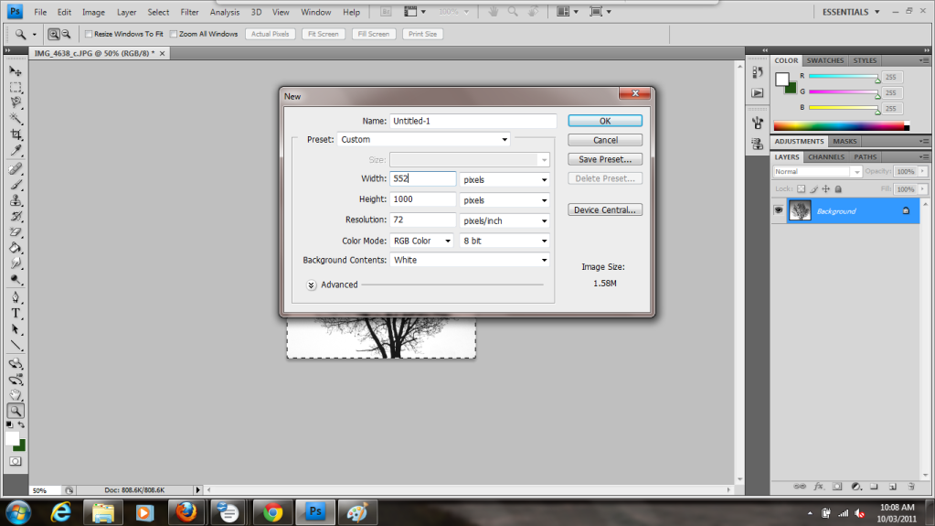The height and width of the screenshot is (526, 935).
Task: Switch to the Masks tab
Action: [845, 142]
